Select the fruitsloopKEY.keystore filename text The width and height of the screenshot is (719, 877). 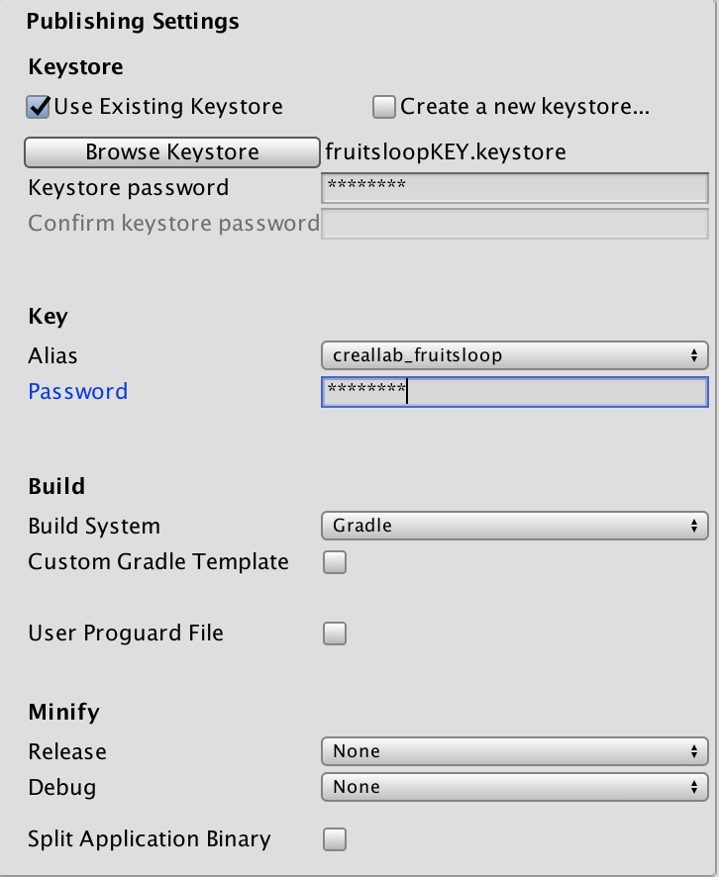click(x=445, y=151)
